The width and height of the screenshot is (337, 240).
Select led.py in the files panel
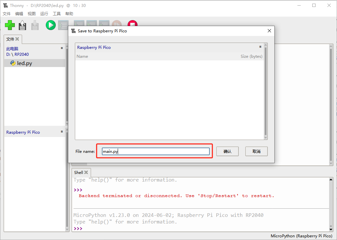click(x=35, y=63)
